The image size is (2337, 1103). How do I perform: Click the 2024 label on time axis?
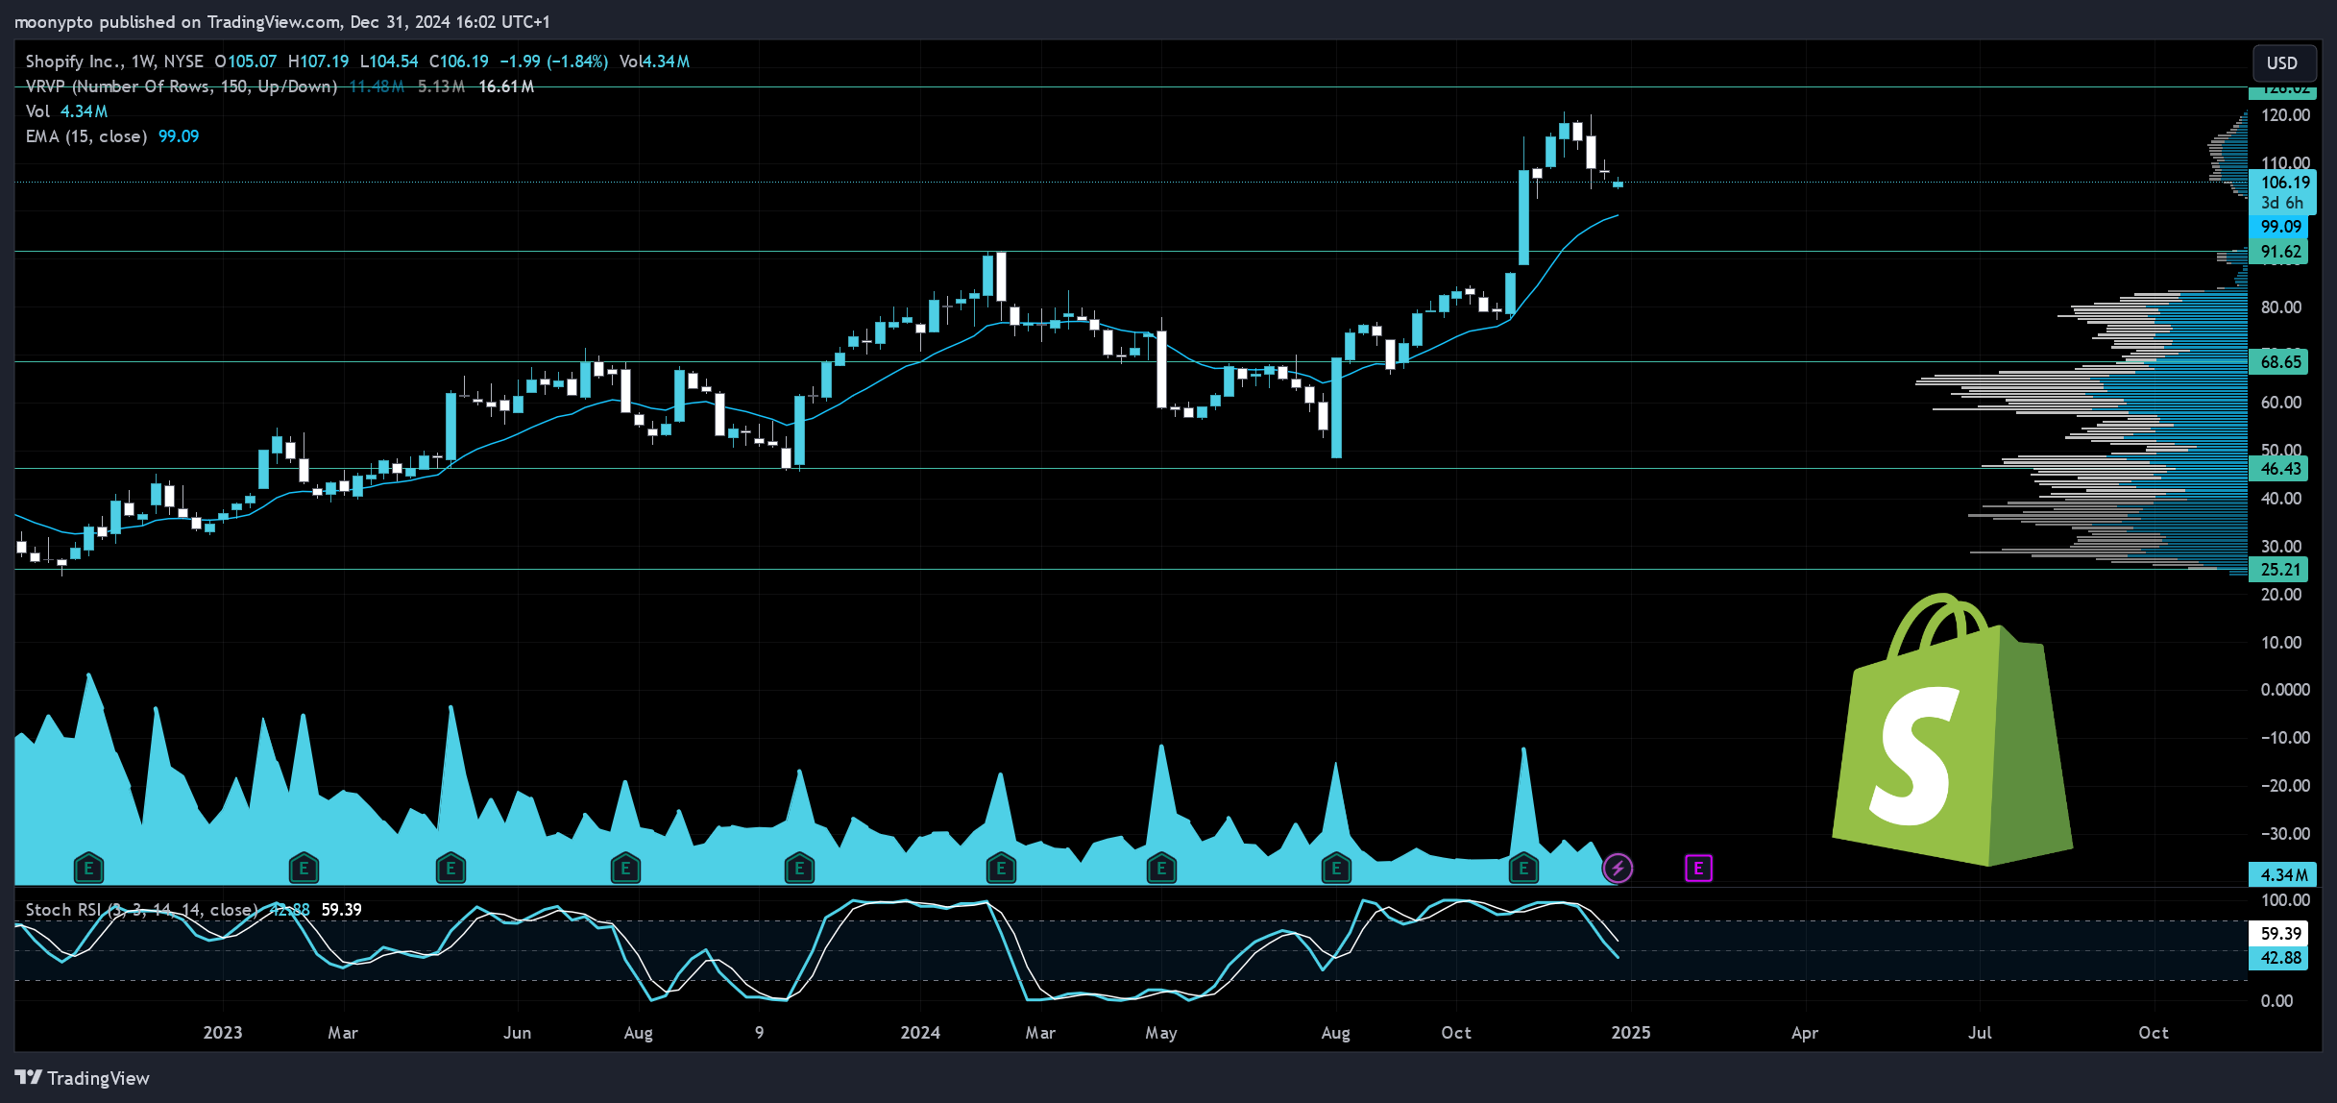(920, 1033)
